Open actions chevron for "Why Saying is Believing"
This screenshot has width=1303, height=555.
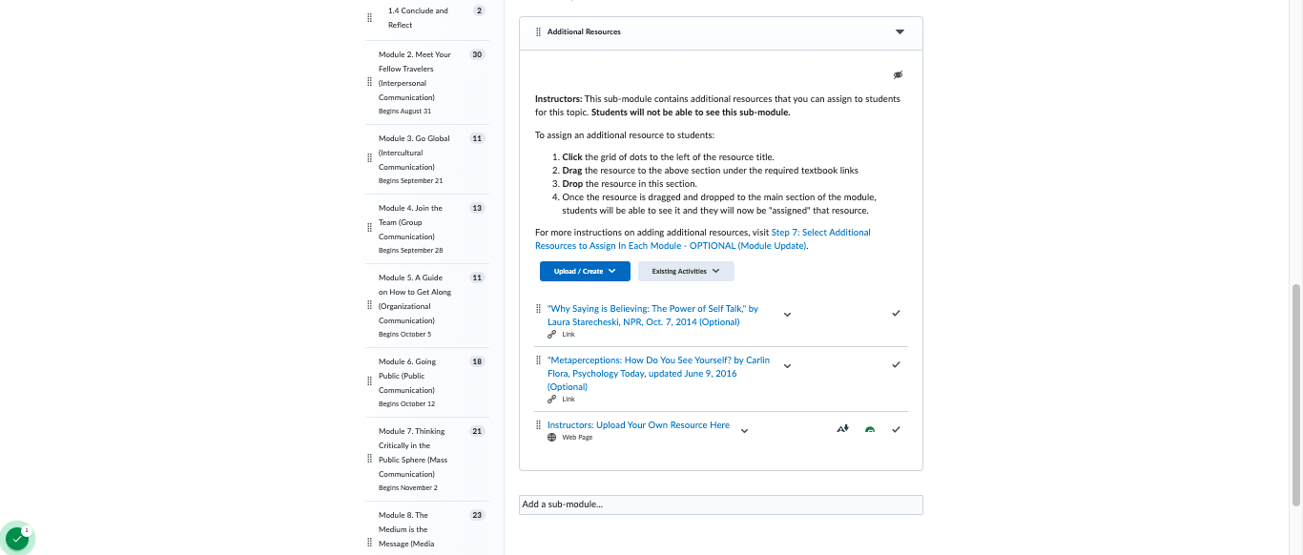[787, 314]
